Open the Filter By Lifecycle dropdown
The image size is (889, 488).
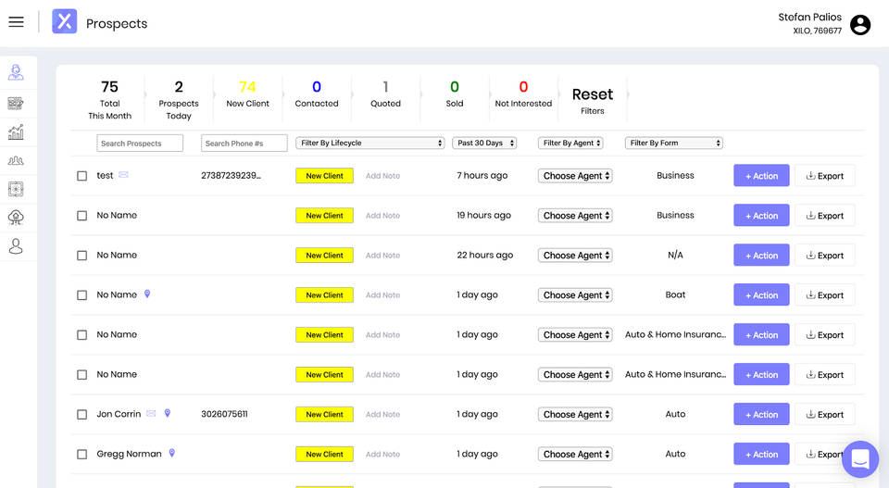369,143
